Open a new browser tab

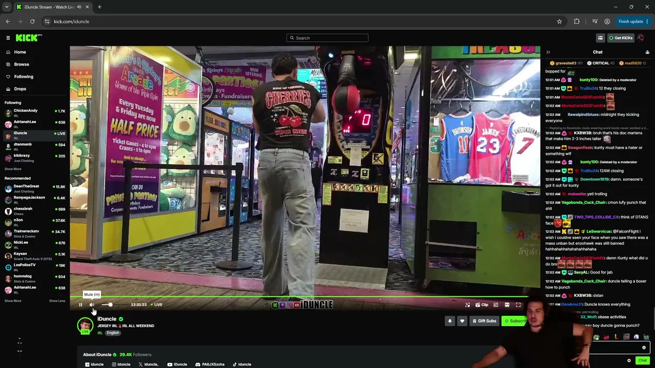click(99, 7)
